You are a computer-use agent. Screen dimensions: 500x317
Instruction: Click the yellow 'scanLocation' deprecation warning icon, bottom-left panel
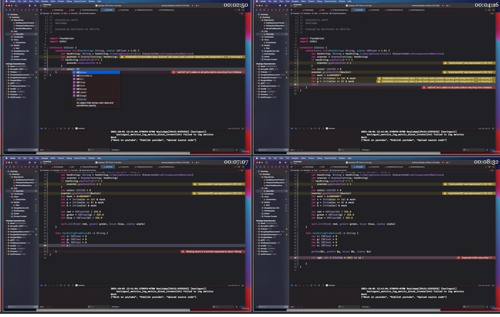point(195,184)
